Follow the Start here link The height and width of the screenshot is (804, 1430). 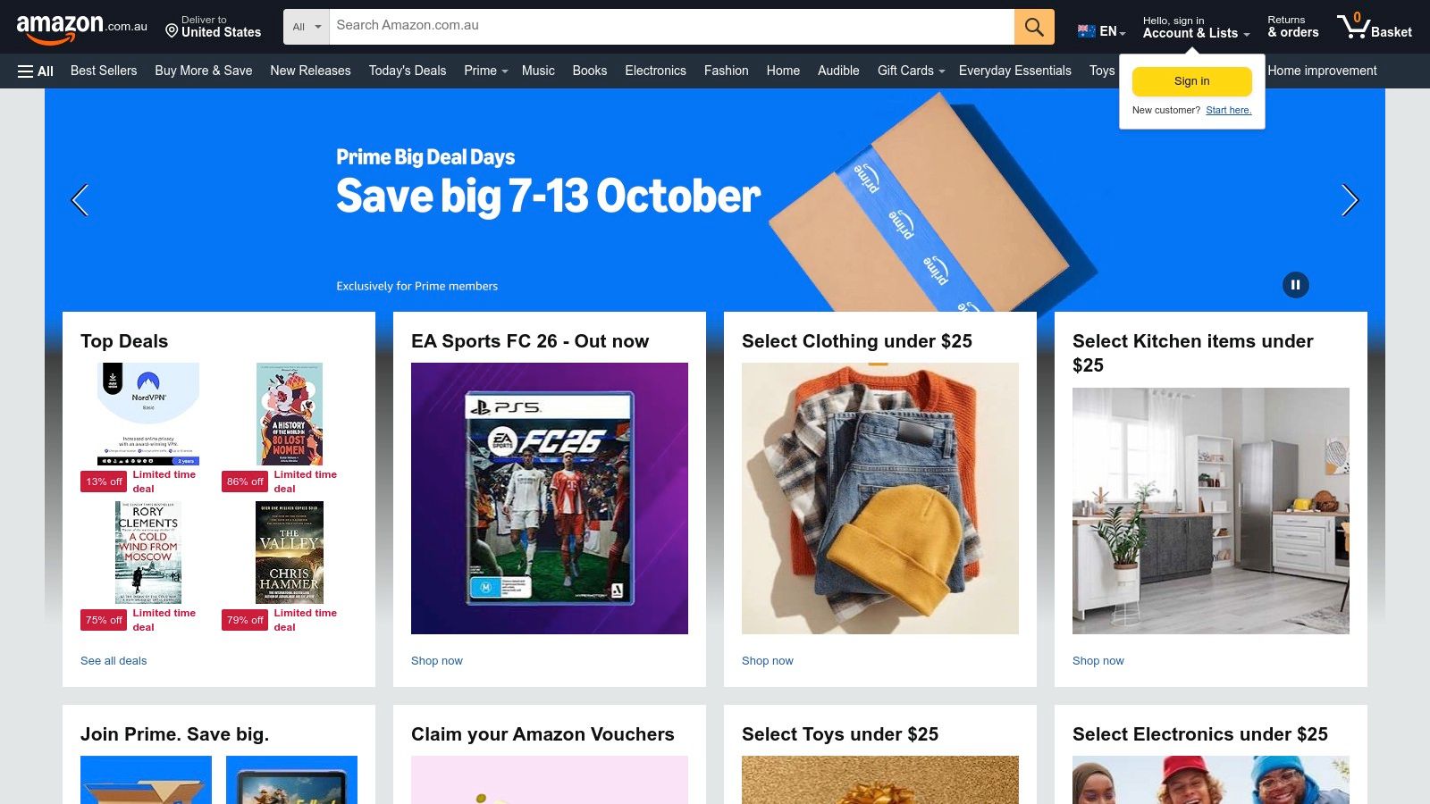click(x=1228, y=111)
